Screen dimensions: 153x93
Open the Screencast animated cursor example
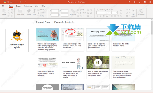coord(73,40)
